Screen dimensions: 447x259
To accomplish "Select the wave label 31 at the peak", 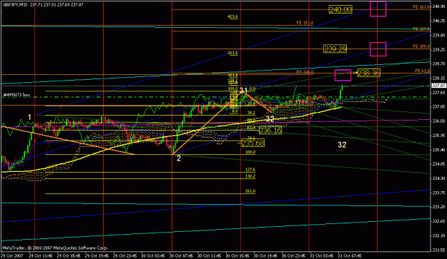I will 243,91.
